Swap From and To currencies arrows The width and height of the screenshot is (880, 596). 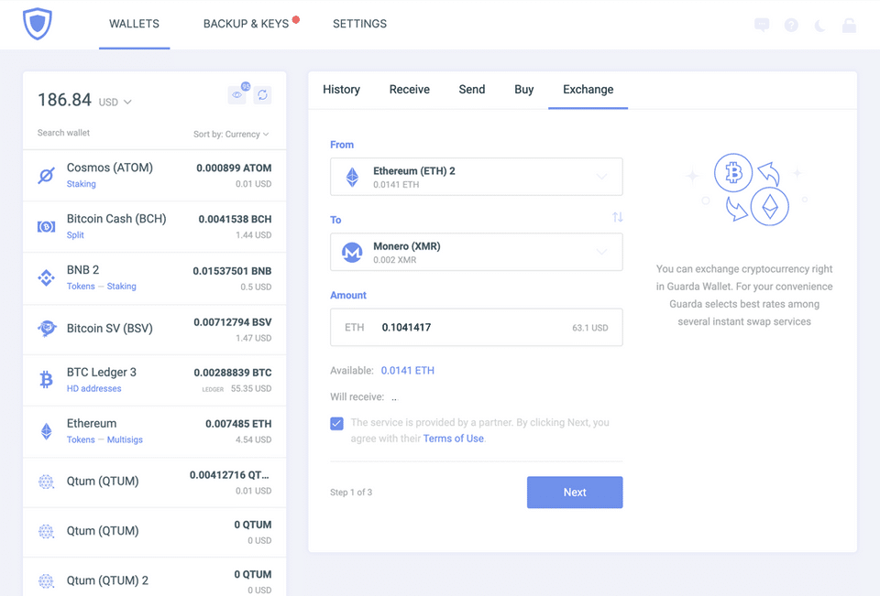pyautogui.click(x=617, y=217)
